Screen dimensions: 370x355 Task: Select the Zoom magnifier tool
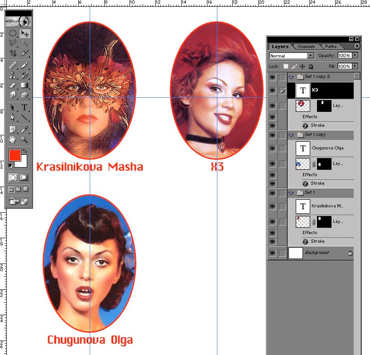[24, 139]
